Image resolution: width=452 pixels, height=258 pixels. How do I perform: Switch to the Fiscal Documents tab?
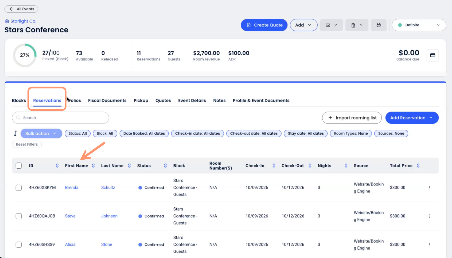click(x=107, y=101)
